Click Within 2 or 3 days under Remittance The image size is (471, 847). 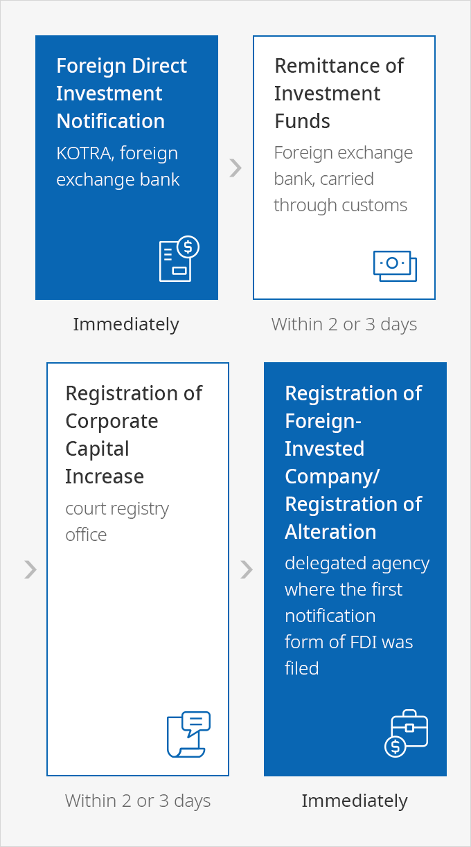pos(344,324)
